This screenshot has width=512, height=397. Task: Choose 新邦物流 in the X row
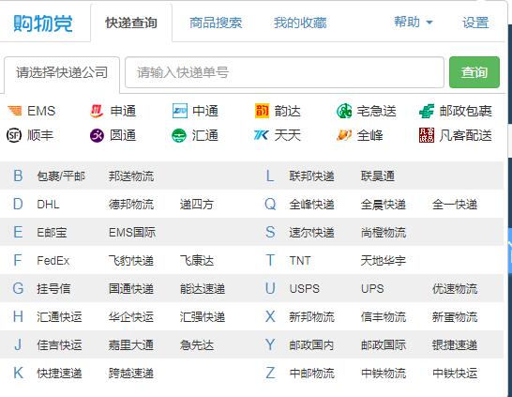pyautogui.click(x=312, y=317)
